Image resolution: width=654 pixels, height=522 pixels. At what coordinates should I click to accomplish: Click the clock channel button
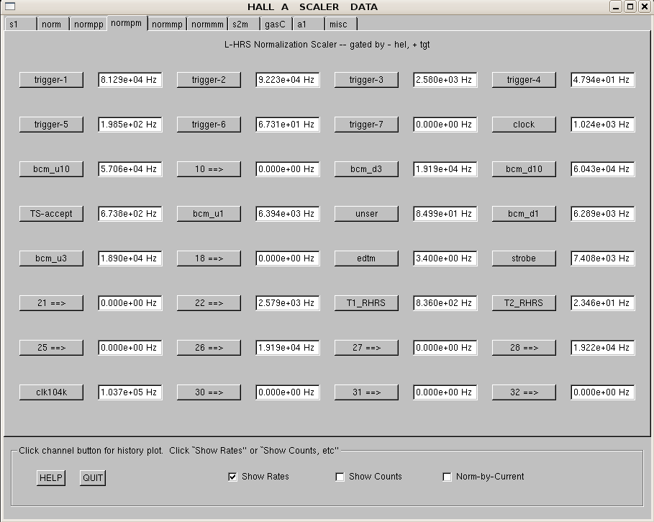coord(524,125)
